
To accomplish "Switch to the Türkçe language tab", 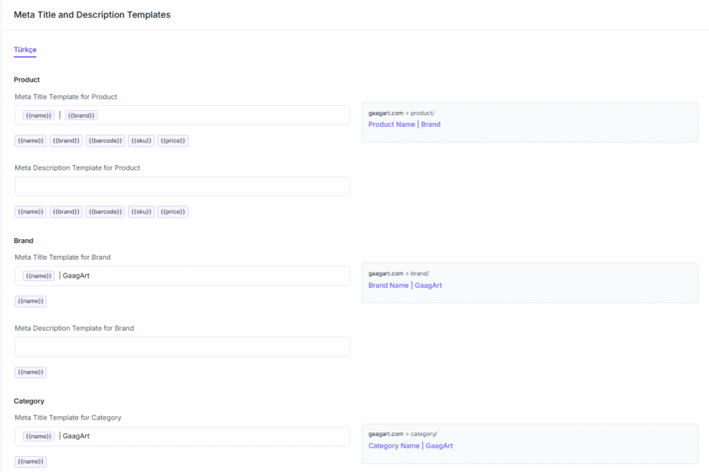I will (x=25, y=50).
